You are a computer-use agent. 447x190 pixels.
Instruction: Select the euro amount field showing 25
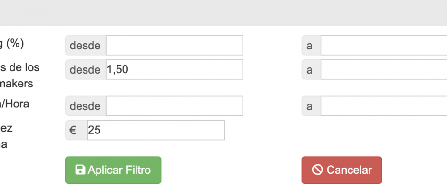[x=156, y=130]
